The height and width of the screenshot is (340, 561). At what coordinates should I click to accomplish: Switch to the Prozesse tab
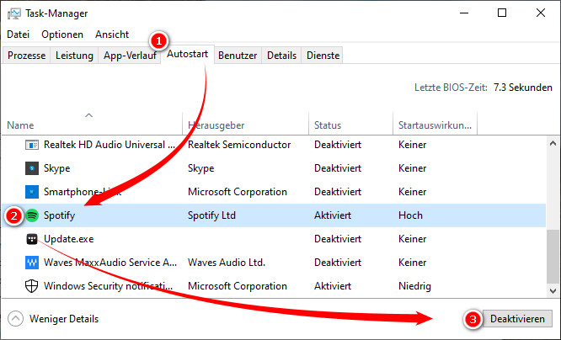click(x=26, y=56)
